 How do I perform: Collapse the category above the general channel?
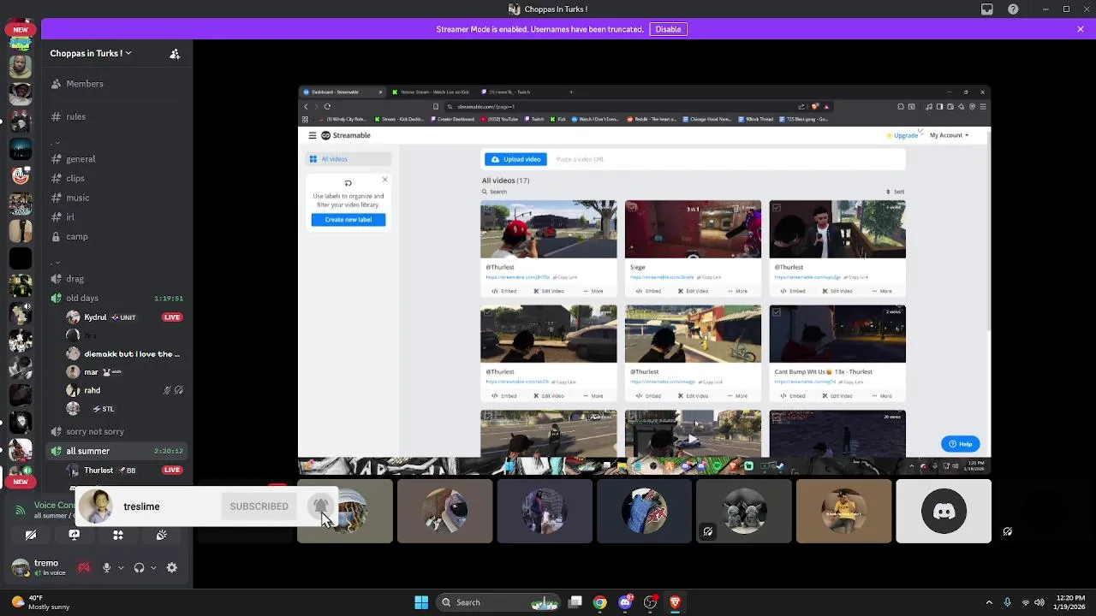tap(56, 144)
